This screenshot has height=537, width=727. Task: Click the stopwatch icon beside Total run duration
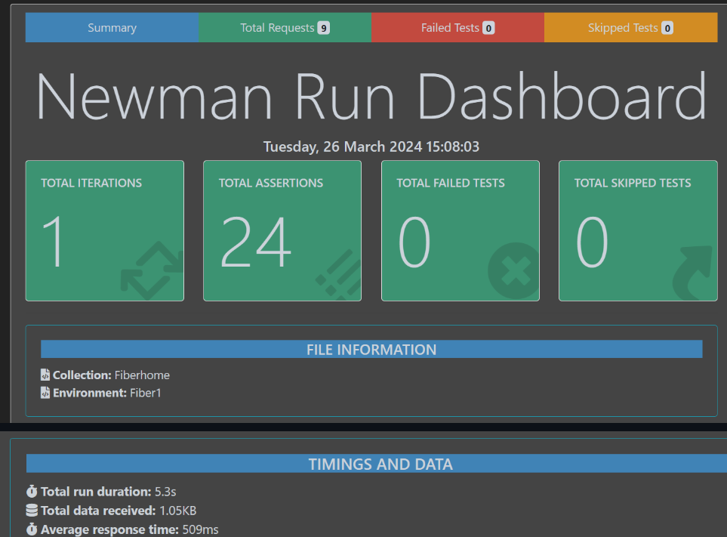click(32, 492)
